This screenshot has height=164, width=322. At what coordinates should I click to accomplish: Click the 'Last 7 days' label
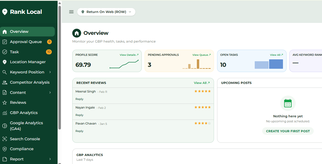point(85,160)
